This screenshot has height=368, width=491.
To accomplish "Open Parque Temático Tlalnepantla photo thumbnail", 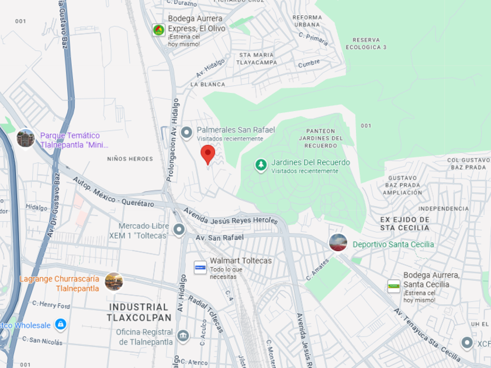I will 26,138.
